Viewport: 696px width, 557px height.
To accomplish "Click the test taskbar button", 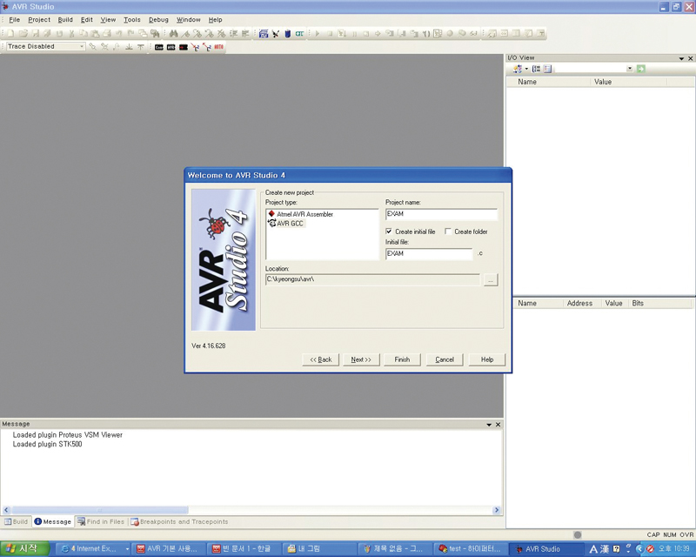I will 471,548.
